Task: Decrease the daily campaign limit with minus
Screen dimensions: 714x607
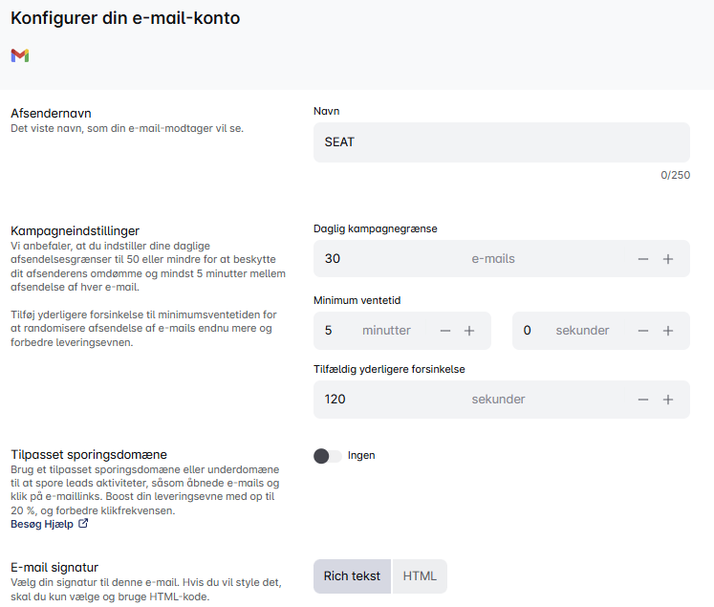Action: click(643, 259)
